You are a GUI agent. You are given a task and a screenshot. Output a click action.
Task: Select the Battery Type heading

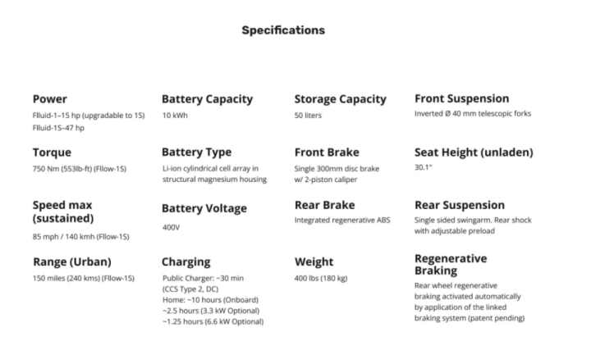(x=197, y=152)
